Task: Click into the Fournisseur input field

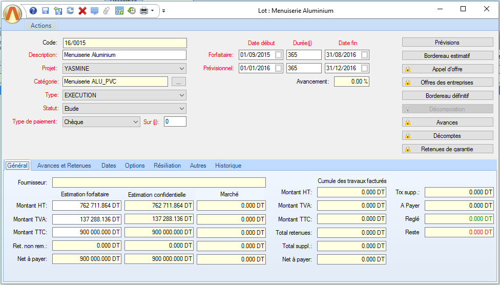Action: (x=159, y=182)
